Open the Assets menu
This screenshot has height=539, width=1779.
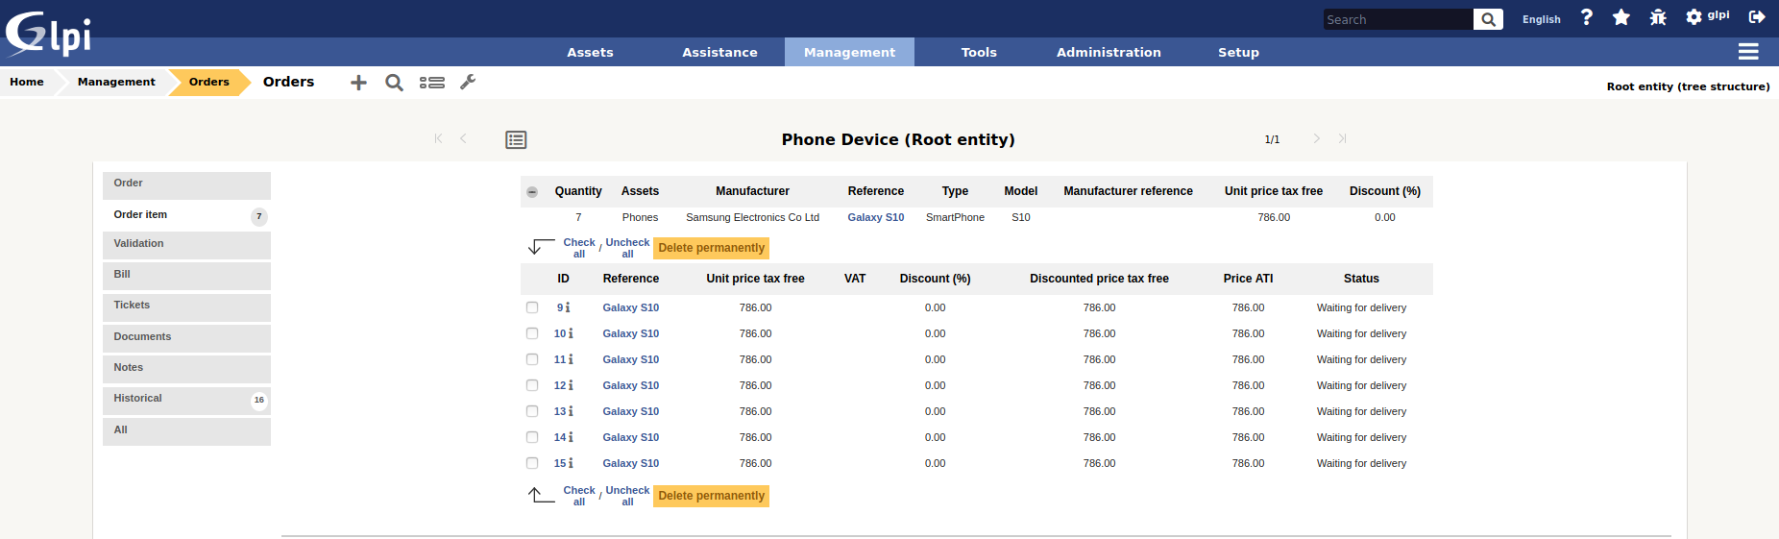click(x=590, y=52)
